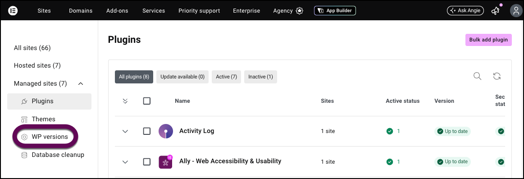Click the Name column header
Viewport: 524px width, 179px height.
point(182,101)
